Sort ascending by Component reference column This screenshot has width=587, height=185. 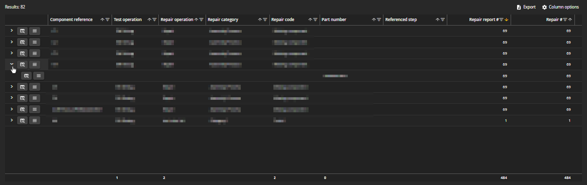pyautogui.click(x=103, y=20)
